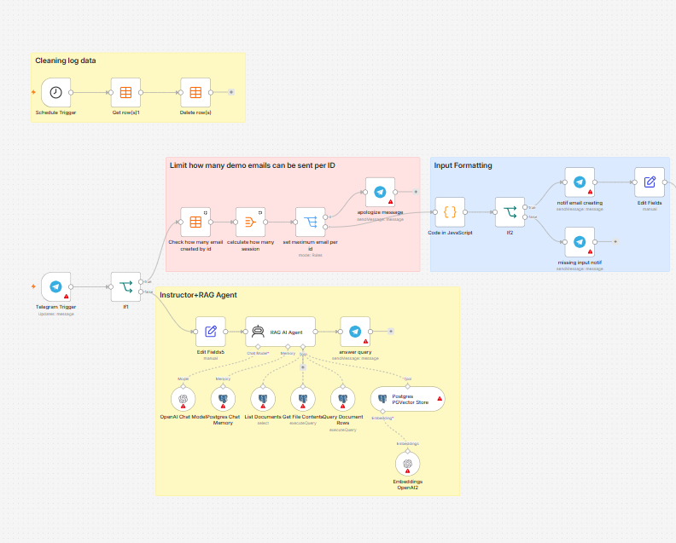Open the If2 branching node
The width and height of the screenshot is (676, 543).
(x=510, y=212)
